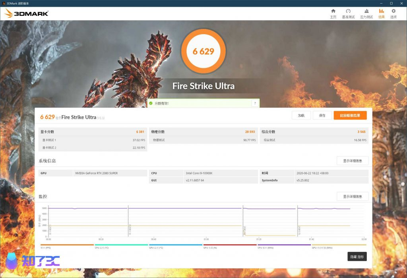Select the 16.58 FPS combined test value
407x278 pixels.
click(x=360, y=140)
